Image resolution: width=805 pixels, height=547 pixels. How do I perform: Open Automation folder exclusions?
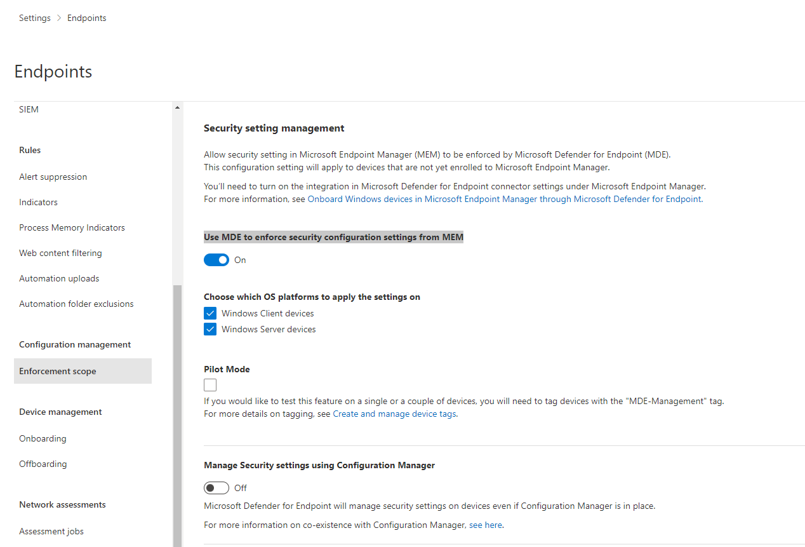point(76,304)
